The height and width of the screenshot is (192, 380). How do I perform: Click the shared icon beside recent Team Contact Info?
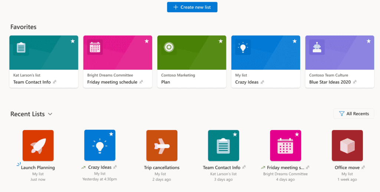[x=244, y=167]
